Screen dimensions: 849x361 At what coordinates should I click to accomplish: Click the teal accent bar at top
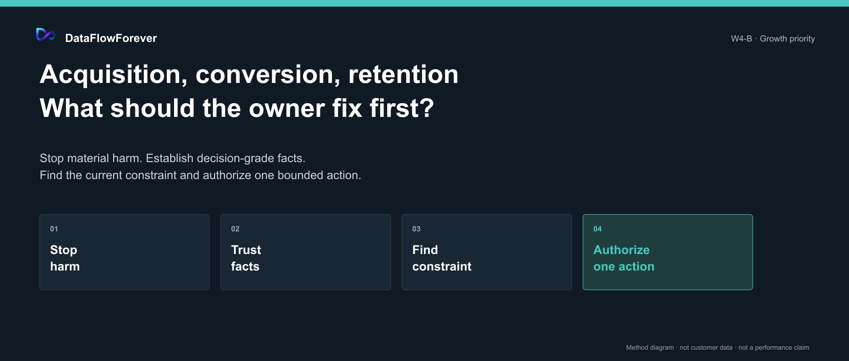pos(424,3)
